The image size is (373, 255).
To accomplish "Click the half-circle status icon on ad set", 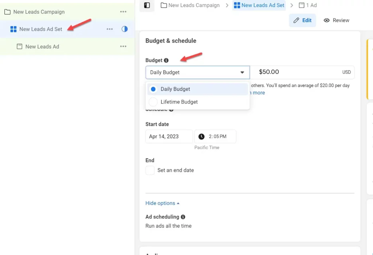I will (125, 29).
